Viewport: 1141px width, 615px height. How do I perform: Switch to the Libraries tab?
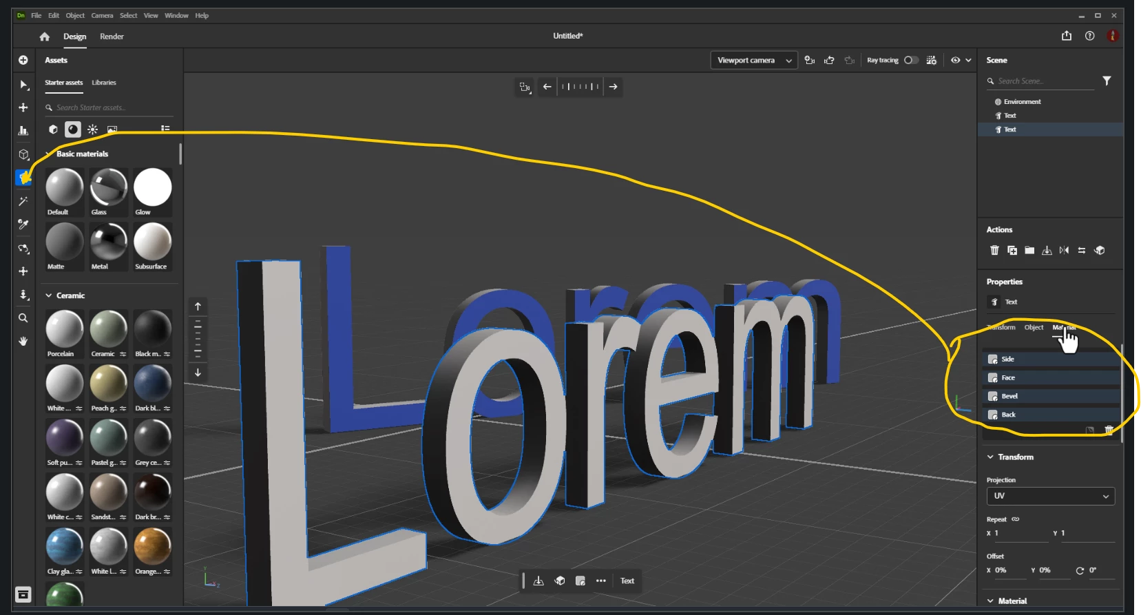pos(104,83)
